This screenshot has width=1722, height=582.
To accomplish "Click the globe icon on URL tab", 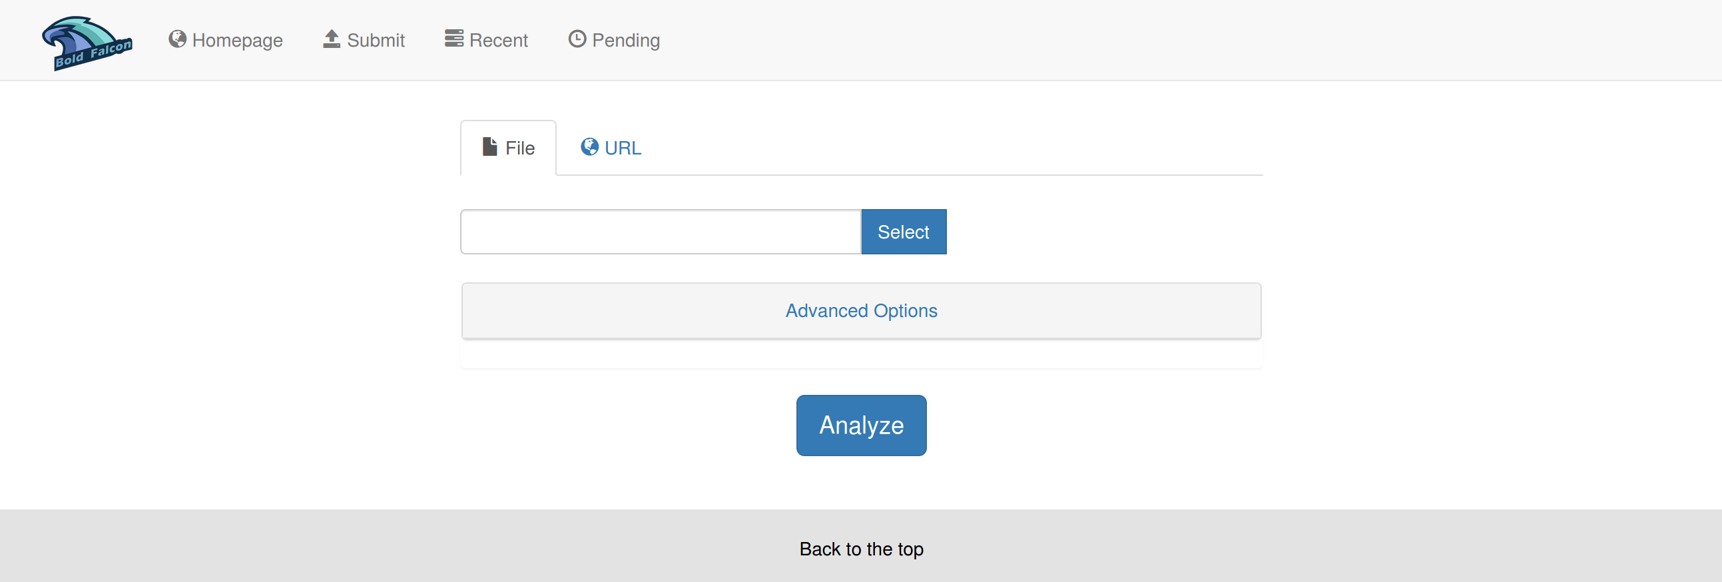I will 589,147.
